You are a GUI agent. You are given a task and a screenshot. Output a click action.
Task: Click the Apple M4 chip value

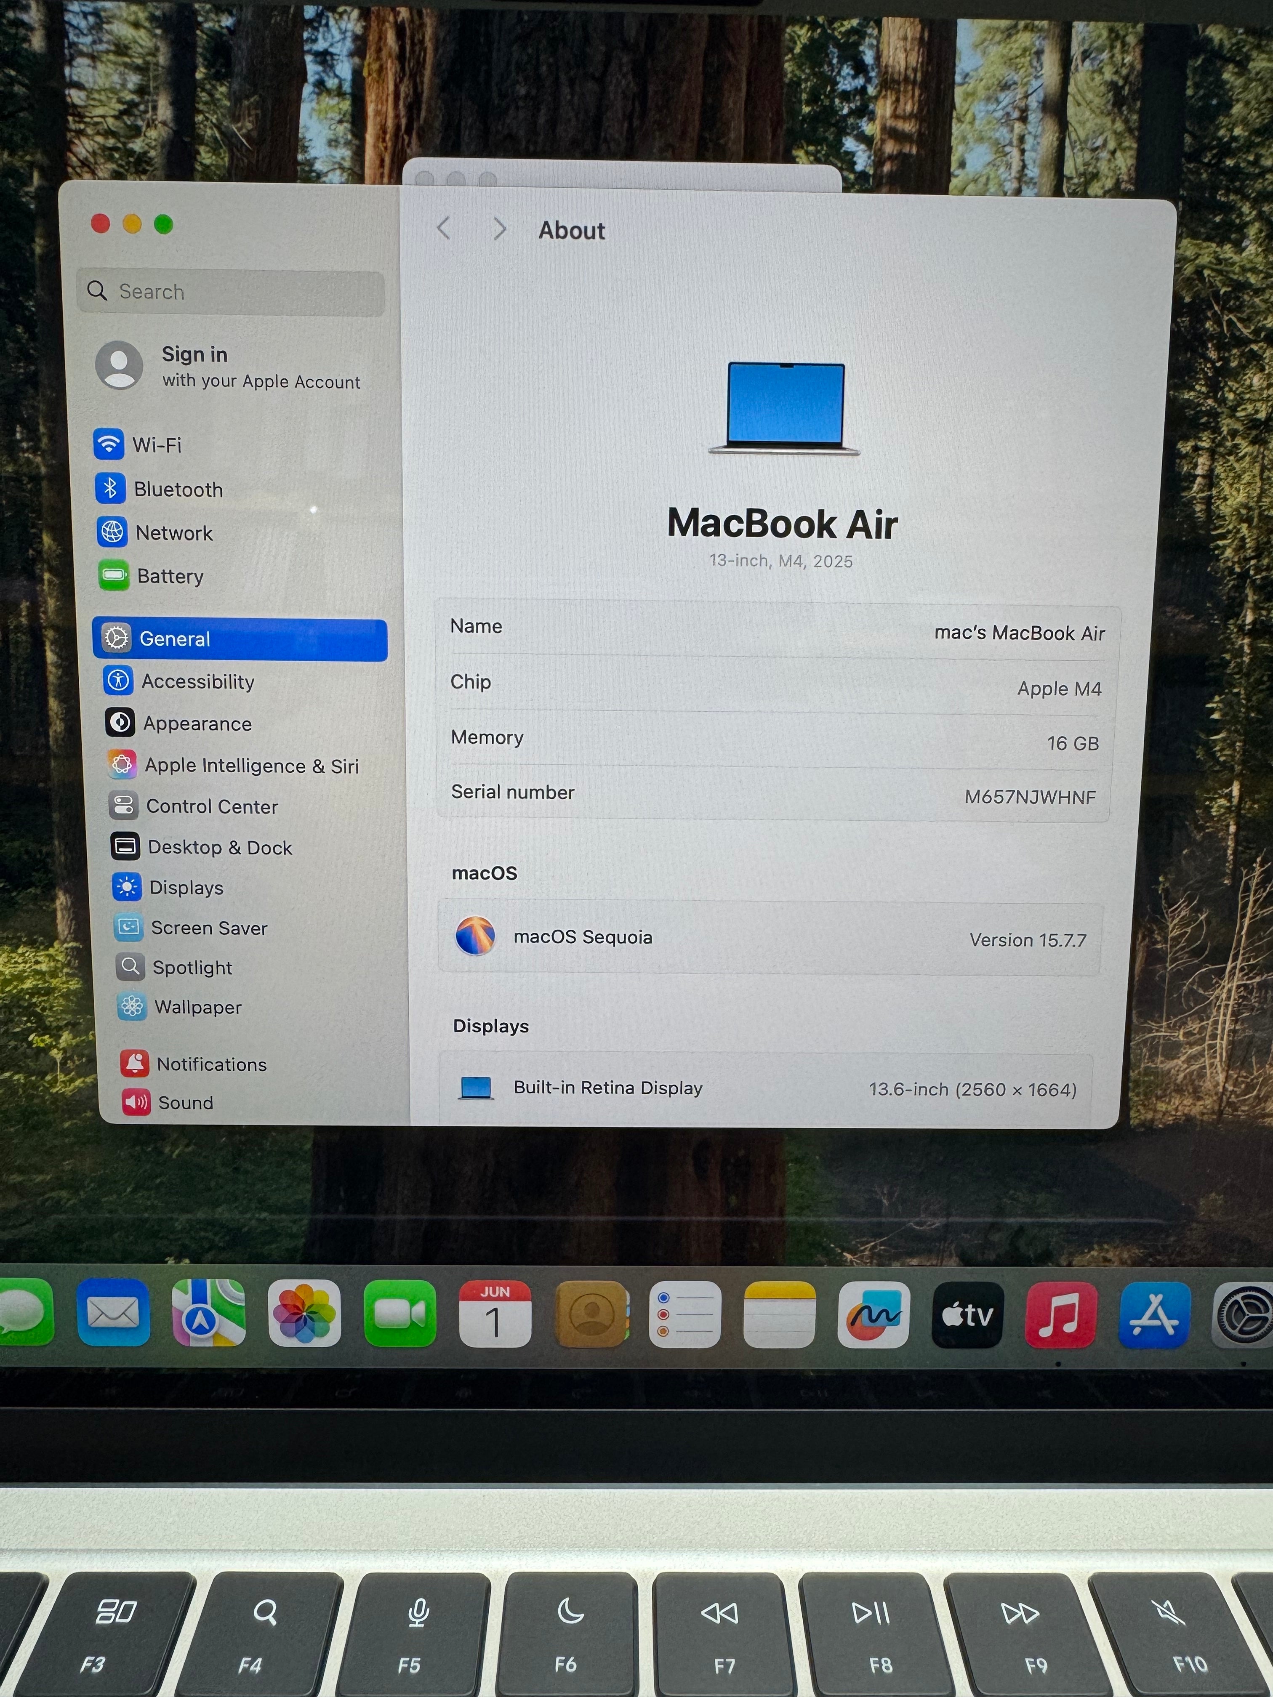pos(1059,689)
